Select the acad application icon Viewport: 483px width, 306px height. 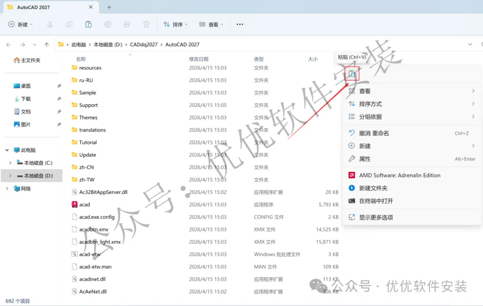74,204
